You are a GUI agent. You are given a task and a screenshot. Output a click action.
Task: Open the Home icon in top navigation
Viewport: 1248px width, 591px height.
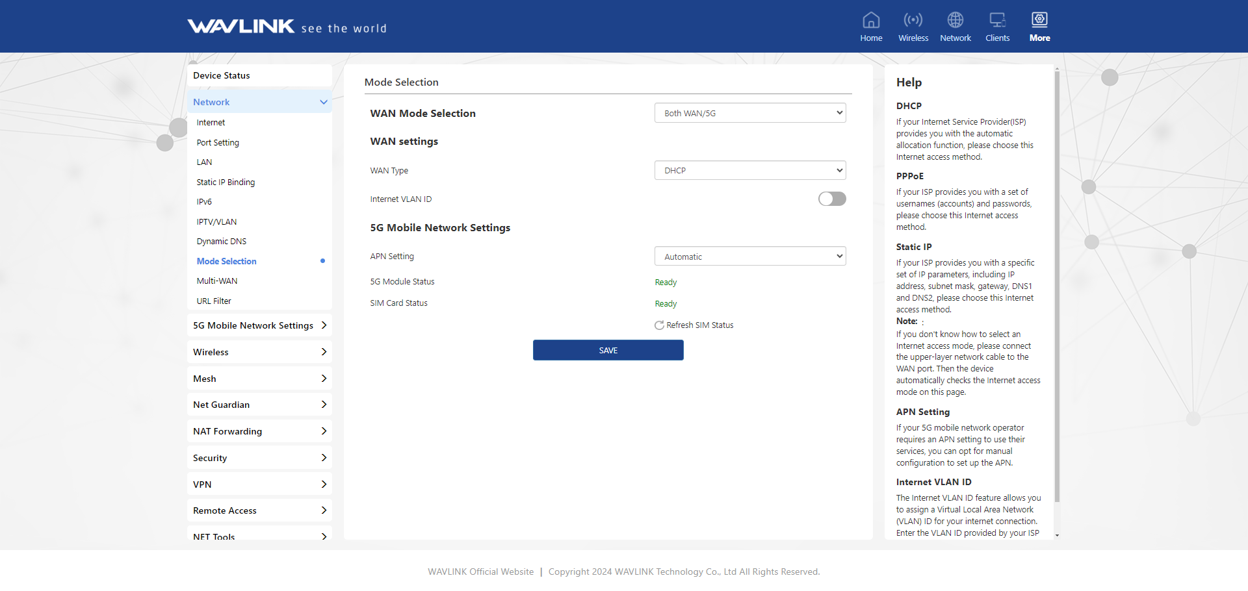tap(871, 21)
